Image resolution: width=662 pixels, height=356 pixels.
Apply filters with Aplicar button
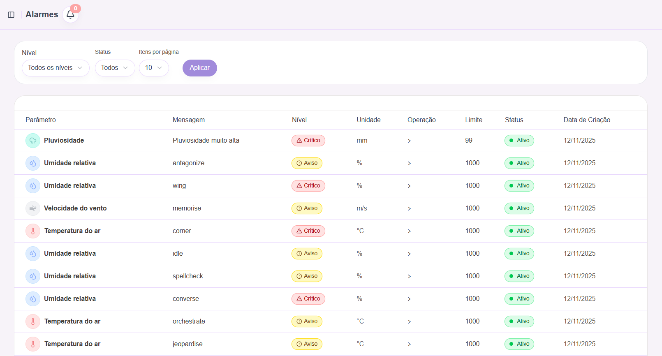pos(200,68)
